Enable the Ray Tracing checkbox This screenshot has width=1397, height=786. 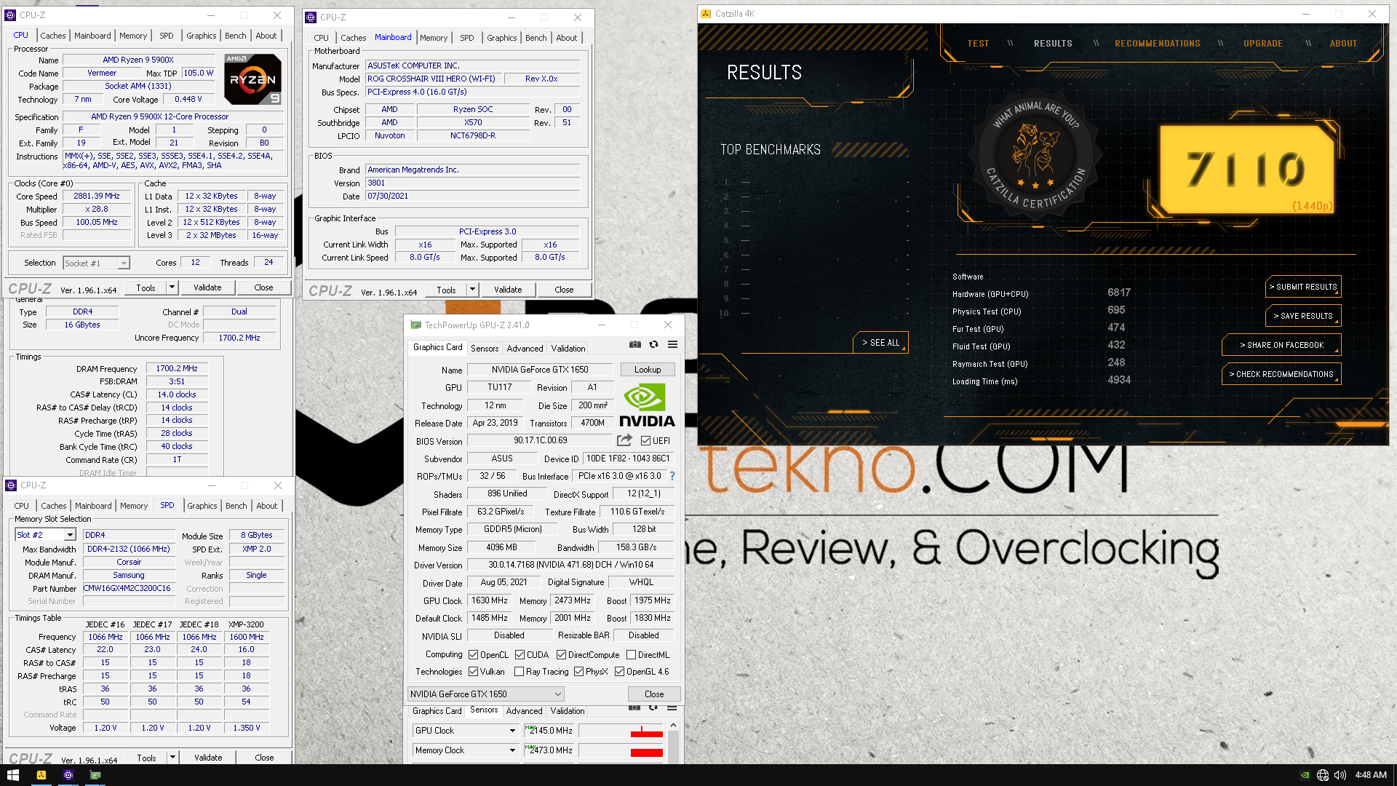[519, 672]
